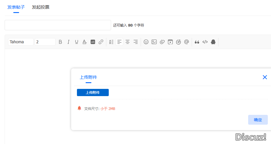Apply underline formatting
Viewport: 271px width, 144px height.
pos(77,42)
